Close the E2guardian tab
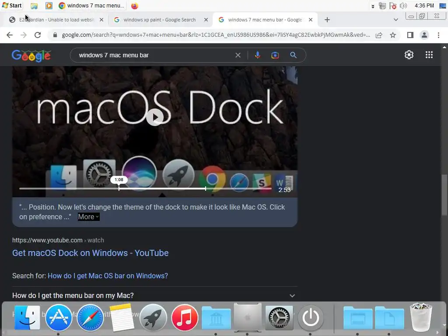 tap(101, 20)
